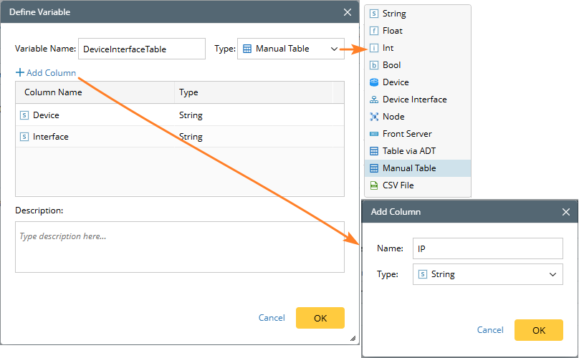Click the Float type icon
579x358 pixels.
coord(374,31)
